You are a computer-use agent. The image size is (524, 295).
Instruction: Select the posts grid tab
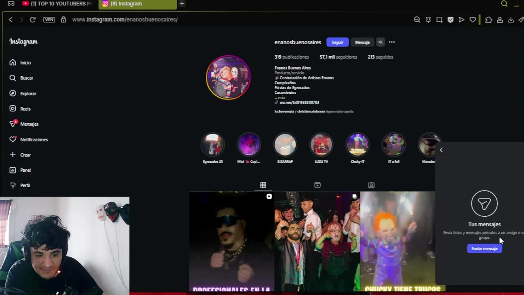tap(263, 185)
